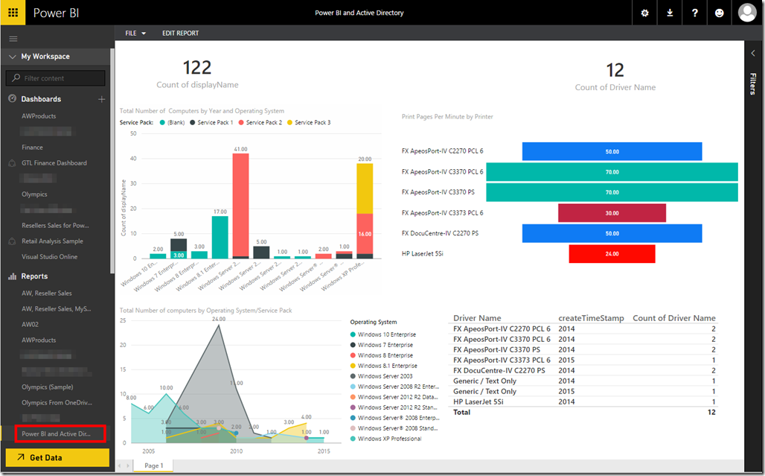Screen dimensions: 765x476
Task: Click the FX ApeosPort-IV C3373 PCL 6 bar
Action: tap(612, 213)
